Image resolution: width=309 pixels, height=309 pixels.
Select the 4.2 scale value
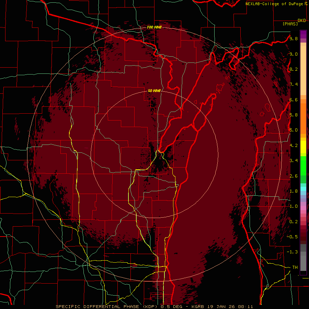[294, 146]
